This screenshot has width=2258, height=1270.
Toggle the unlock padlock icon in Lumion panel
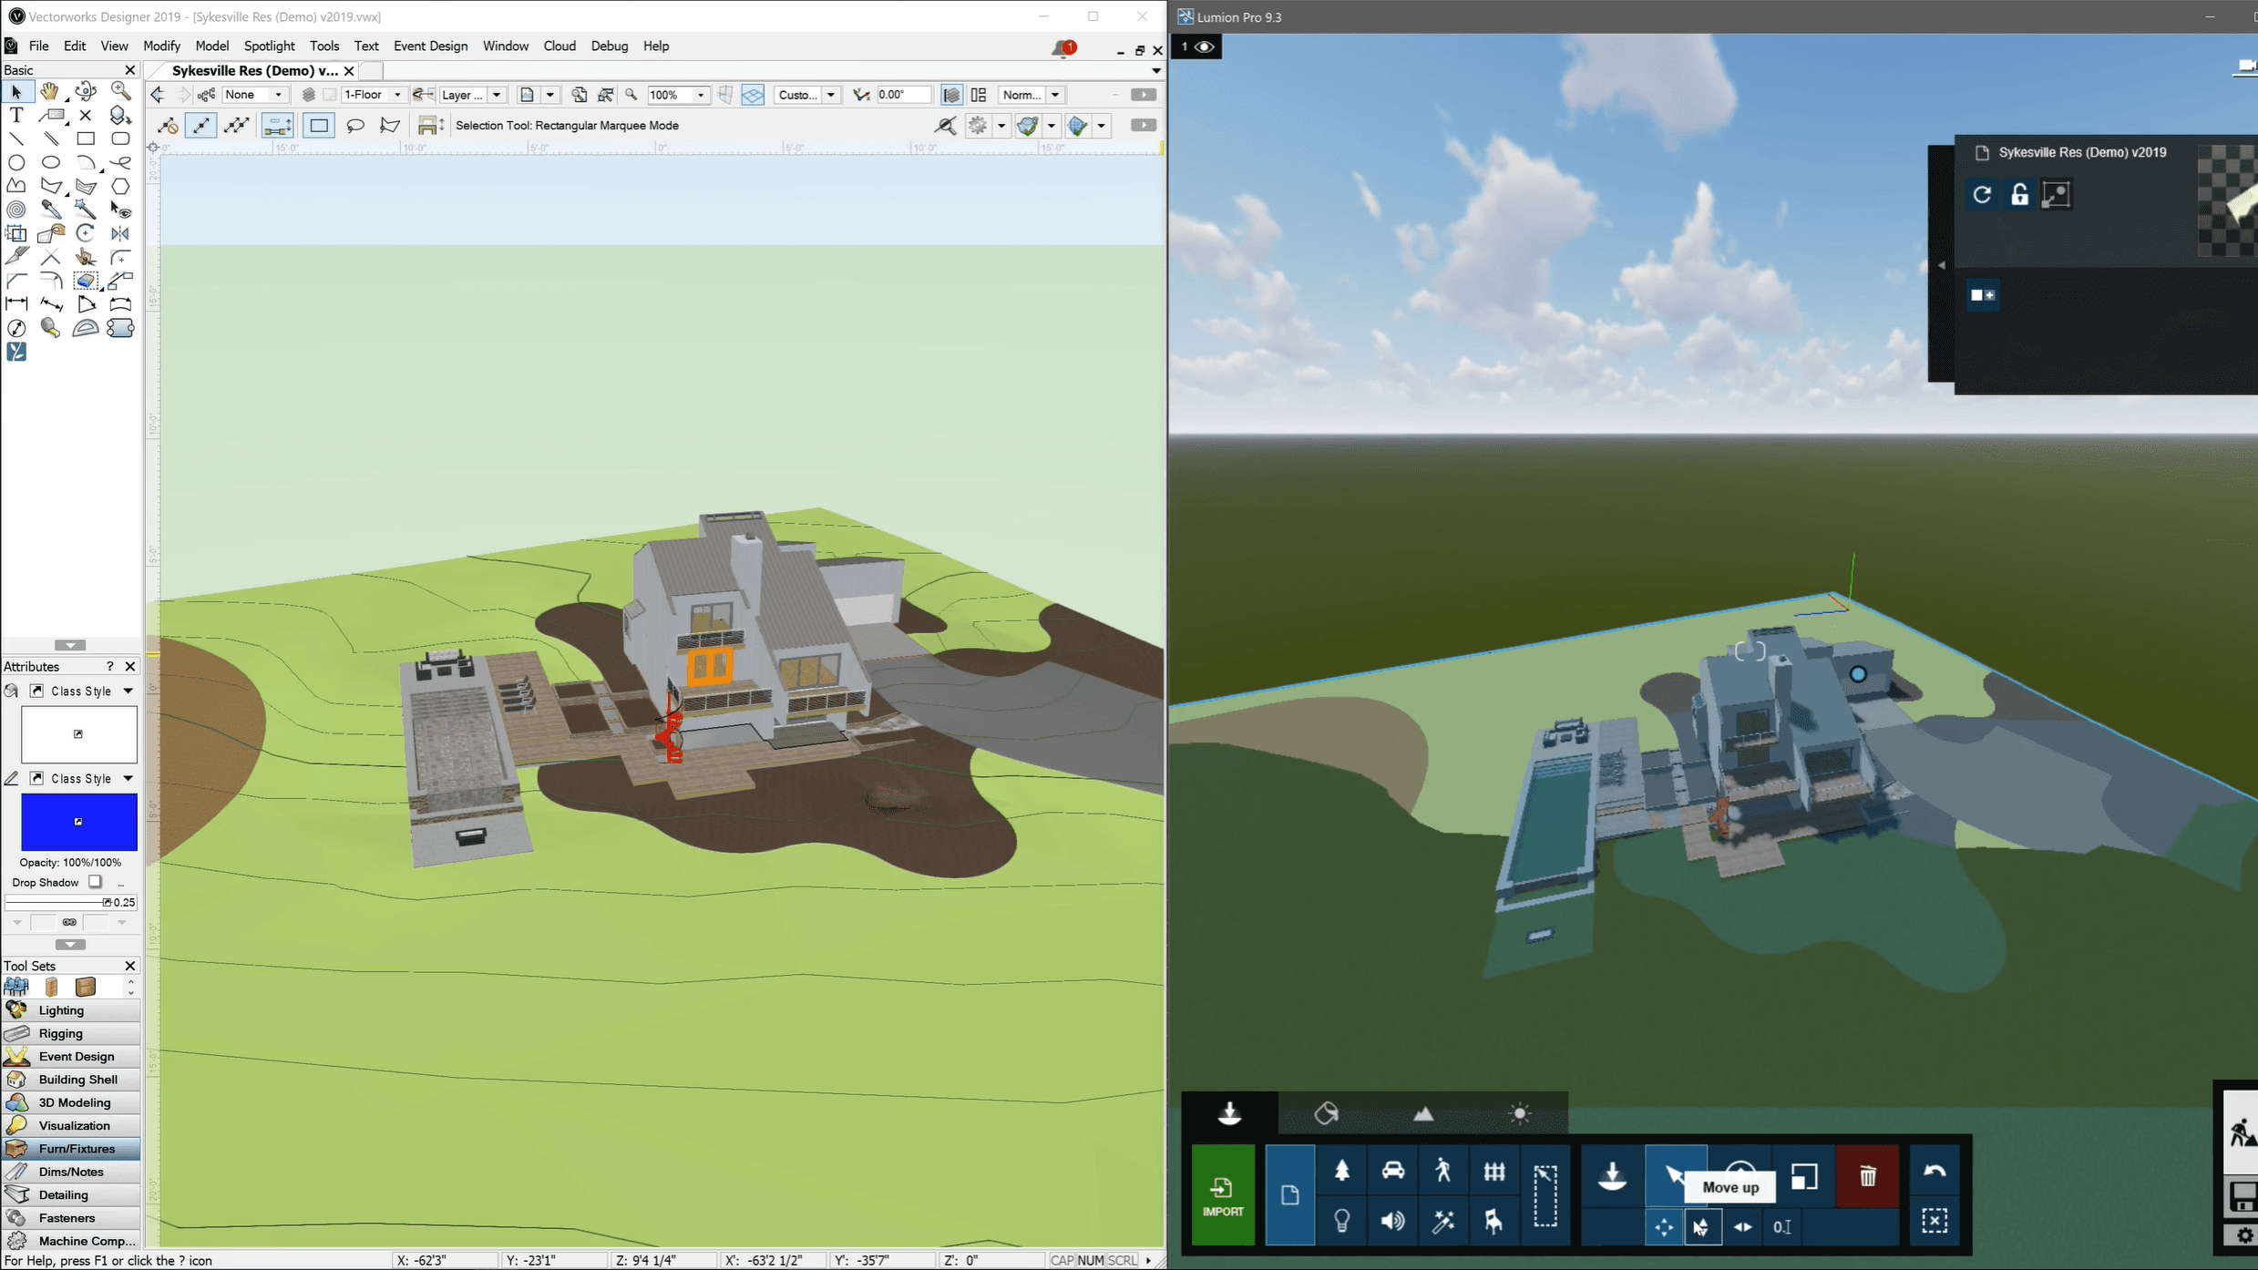(2019, 195)
